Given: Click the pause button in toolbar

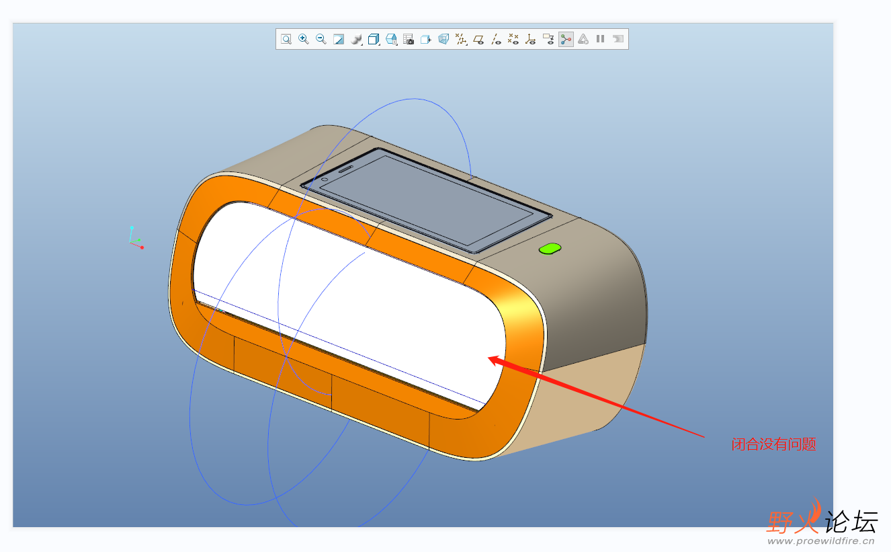Looking at the screenshot, I should 601,39.
